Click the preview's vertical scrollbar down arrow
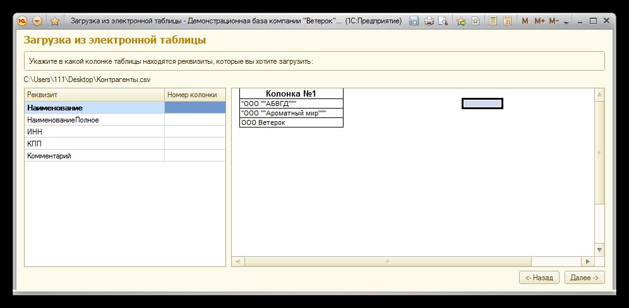The image size is (629, 308). 600,249
